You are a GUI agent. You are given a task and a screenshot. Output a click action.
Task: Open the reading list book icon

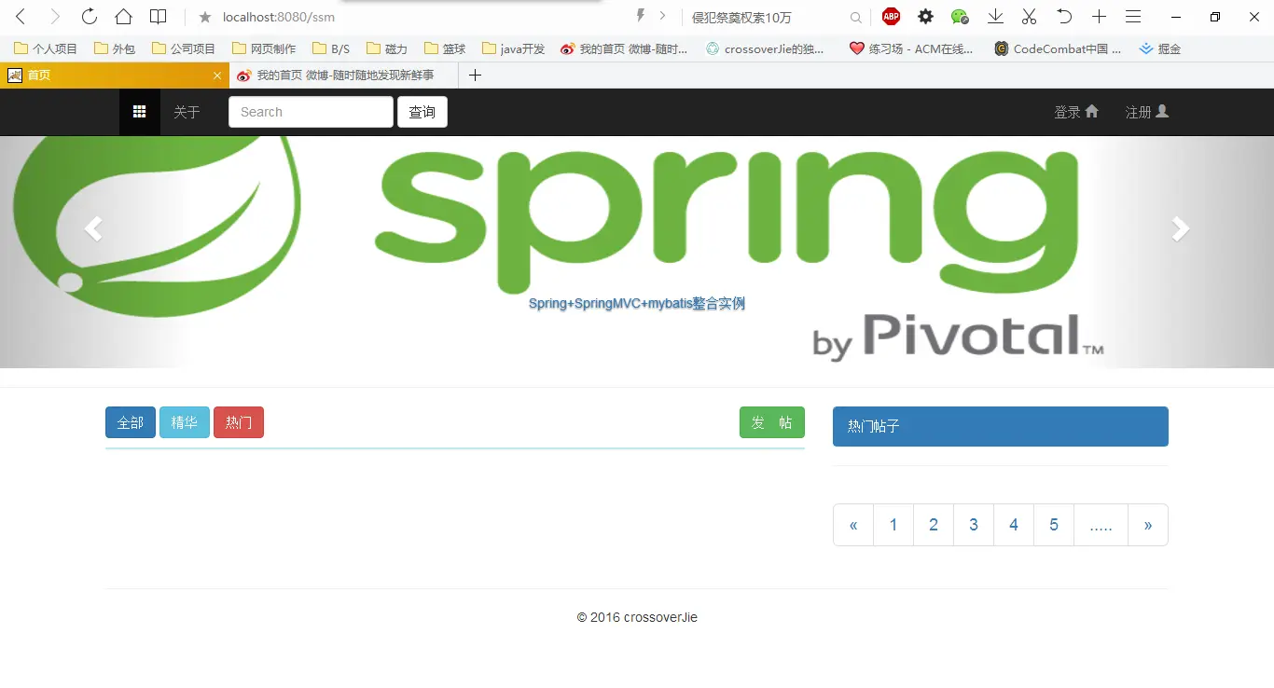pos(159,17)
